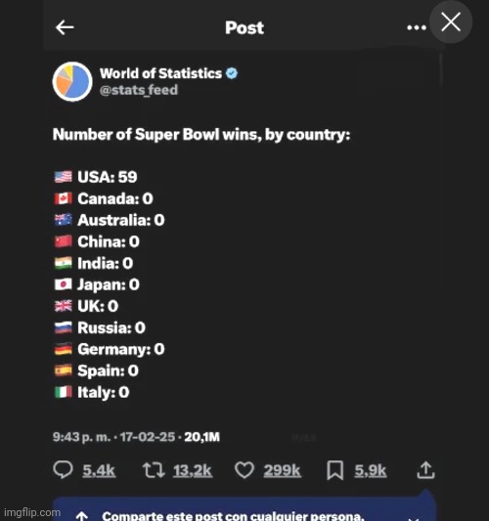Viewport: 489px width, 521px height.
Task: Open World of Statistics profile picture
Action: pos(72,81)
